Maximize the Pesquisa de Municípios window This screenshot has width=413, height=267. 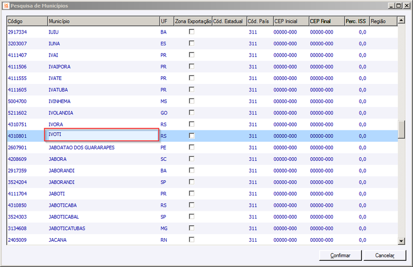399,6
